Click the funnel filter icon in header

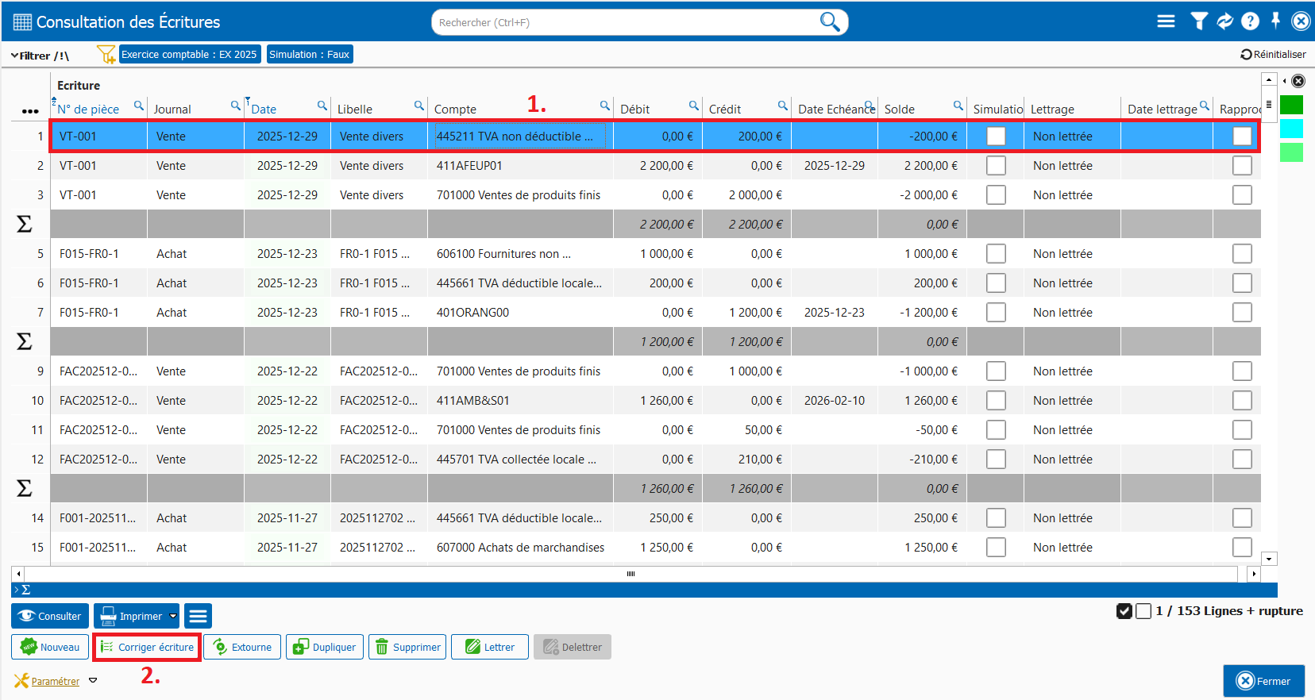(1199, 21)
